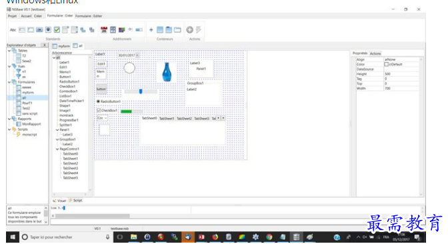
Task: Close the Explorateur d'objets panel
Action: 45,45
